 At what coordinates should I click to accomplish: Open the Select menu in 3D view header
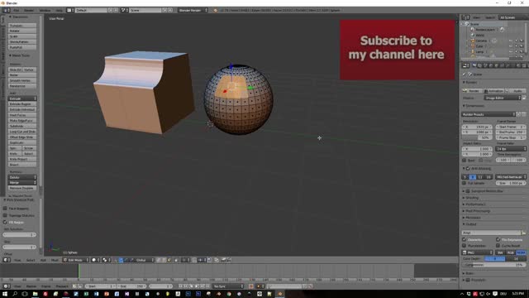(31, 260)
